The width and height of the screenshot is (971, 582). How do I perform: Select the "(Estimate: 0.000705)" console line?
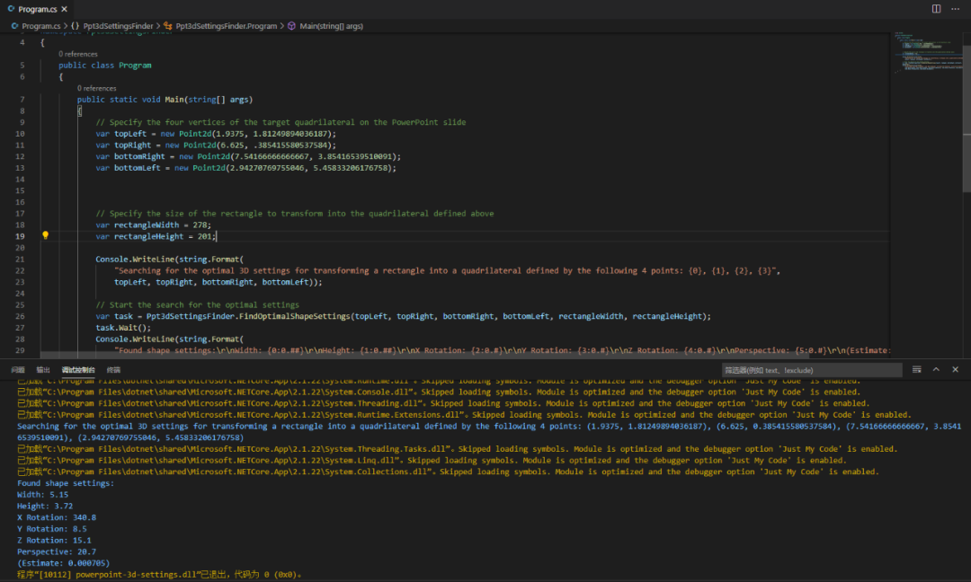[63, 563]
